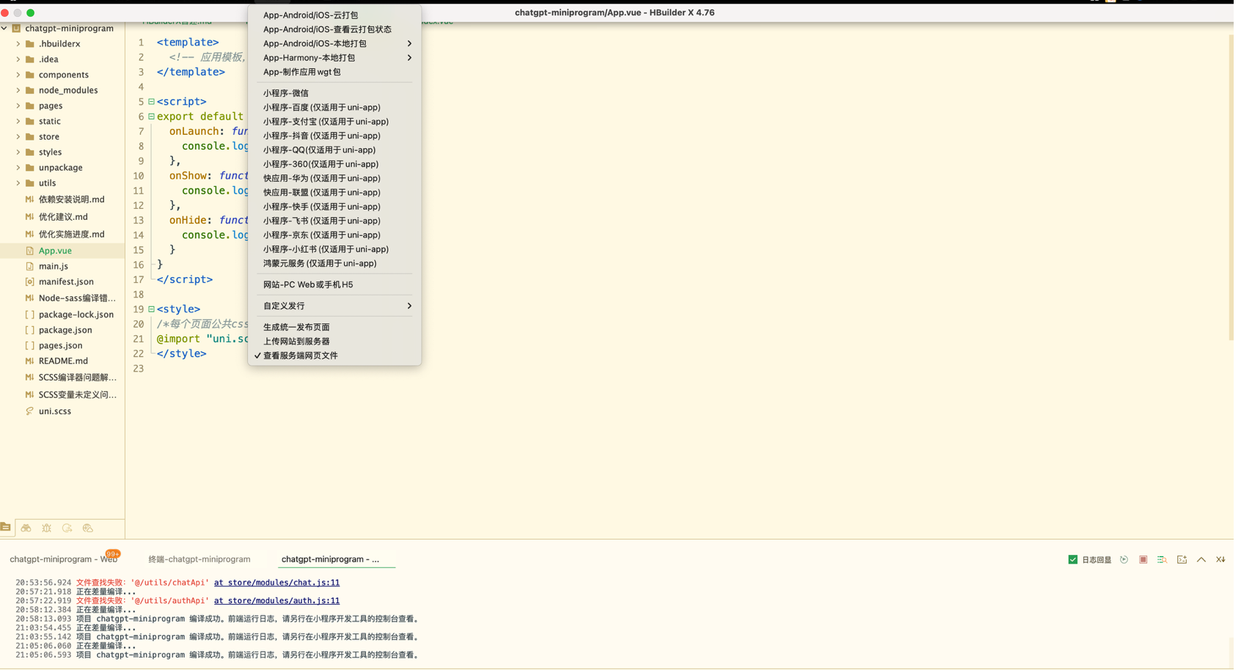Open the SCSS变量未定义问 markdown file
1241x670 pixels.
tap(78, 396)
